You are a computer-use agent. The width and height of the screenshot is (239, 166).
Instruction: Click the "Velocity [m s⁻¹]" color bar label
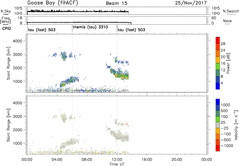[x=236, y=125]
